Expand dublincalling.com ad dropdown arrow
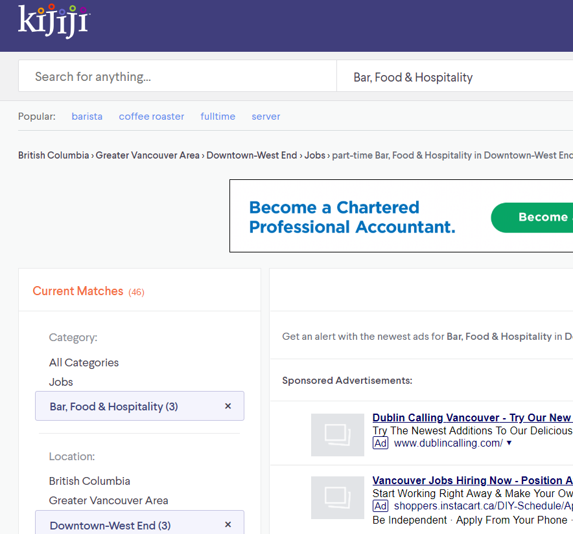 point(509,443)
